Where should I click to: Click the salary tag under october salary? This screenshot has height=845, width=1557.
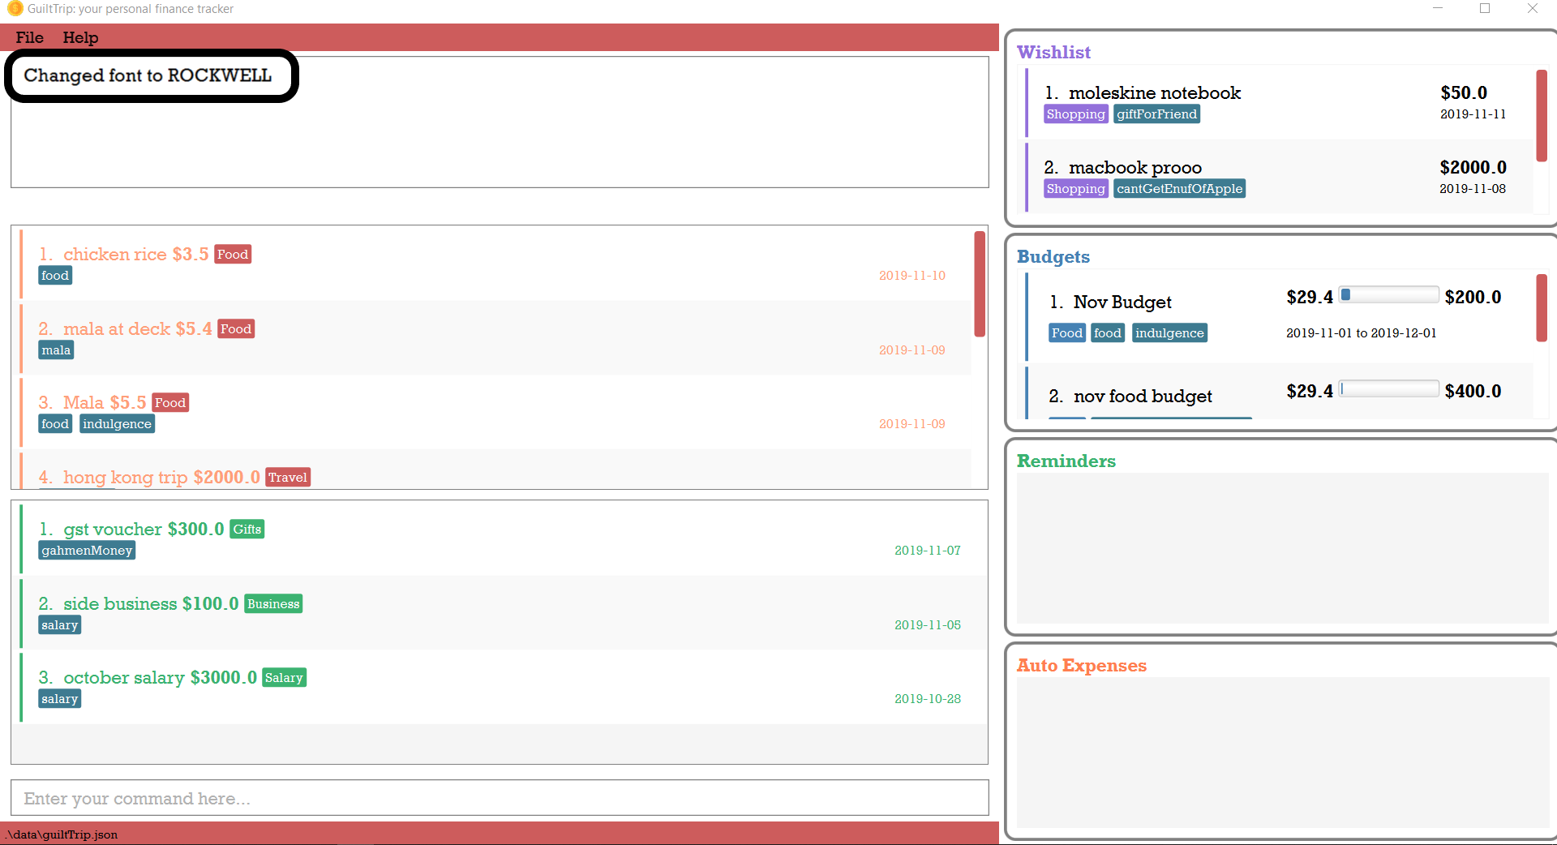(59, 699)
